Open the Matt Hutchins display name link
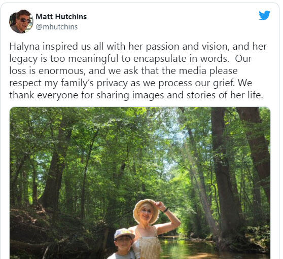 [x=61, y=17]
